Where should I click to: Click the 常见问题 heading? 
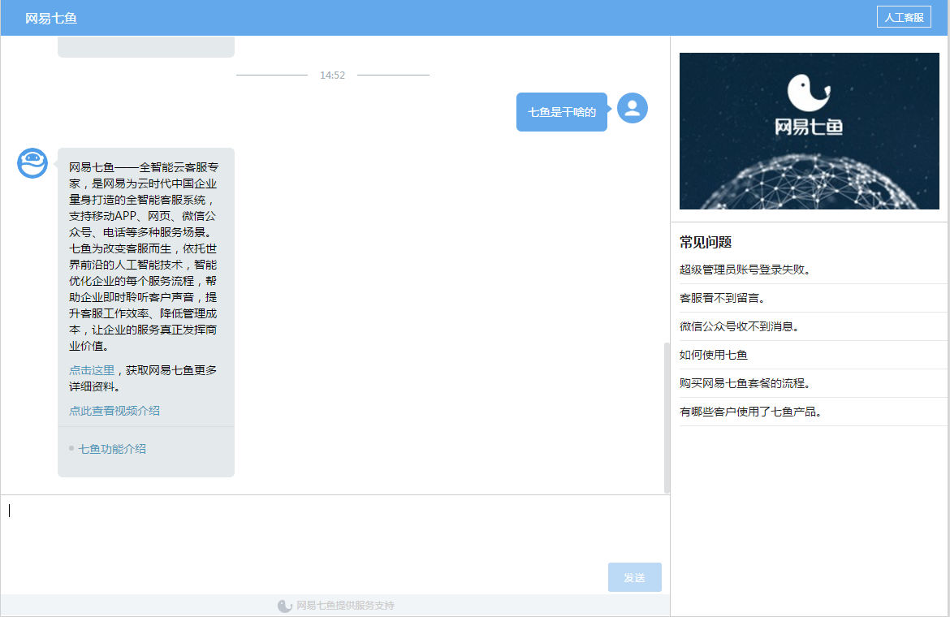pos(706,242)
